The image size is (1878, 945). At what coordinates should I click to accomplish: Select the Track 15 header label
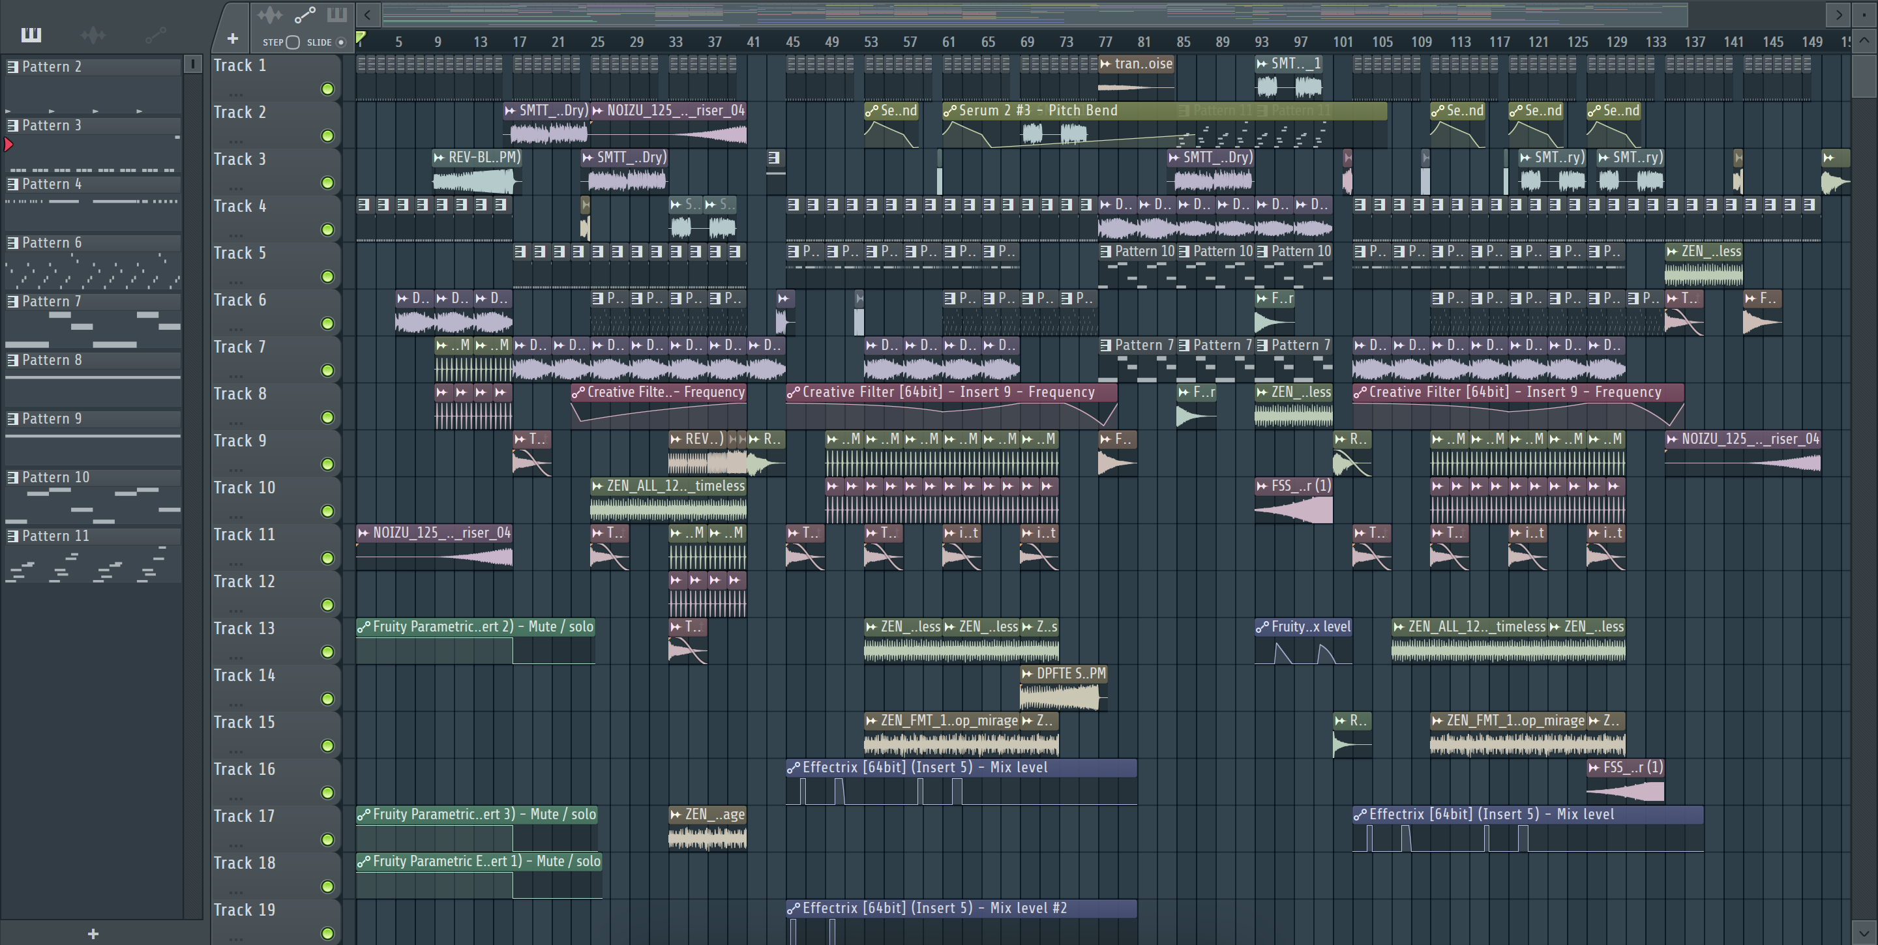coord(245,722)
